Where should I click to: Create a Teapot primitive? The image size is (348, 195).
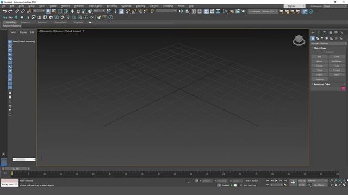pos(319,75)
